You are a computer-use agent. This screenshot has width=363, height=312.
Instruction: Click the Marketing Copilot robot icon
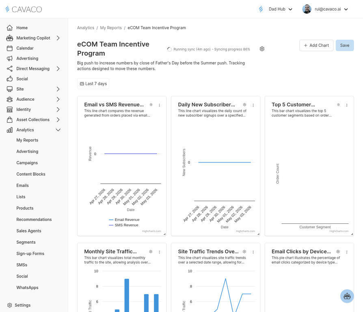[x=9, y=38]
